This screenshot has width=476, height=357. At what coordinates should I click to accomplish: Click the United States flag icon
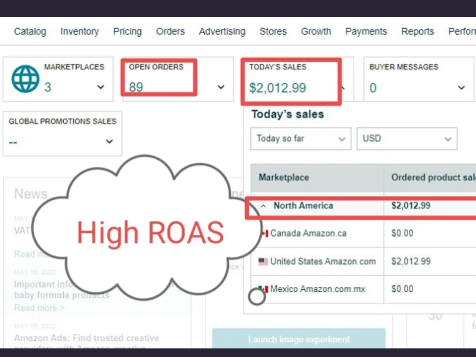pyautogui.click(x=263, y=261)
